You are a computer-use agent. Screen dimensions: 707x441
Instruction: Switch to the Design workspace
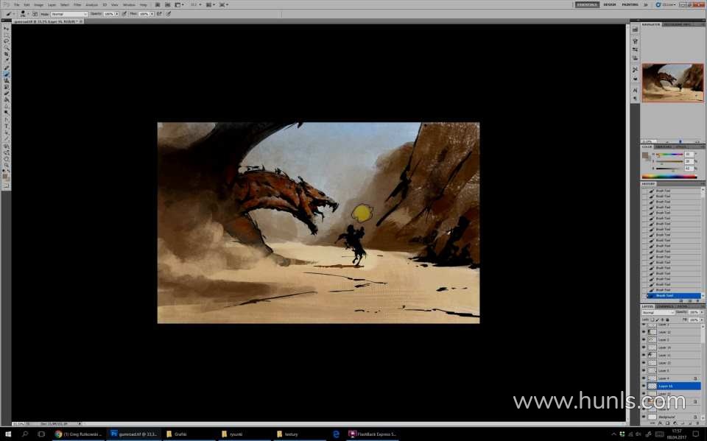tap(610, 4)
